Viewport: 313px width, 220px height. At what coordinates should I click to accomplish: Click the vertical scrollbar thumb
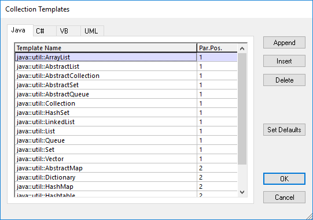[x=242, y=109]
